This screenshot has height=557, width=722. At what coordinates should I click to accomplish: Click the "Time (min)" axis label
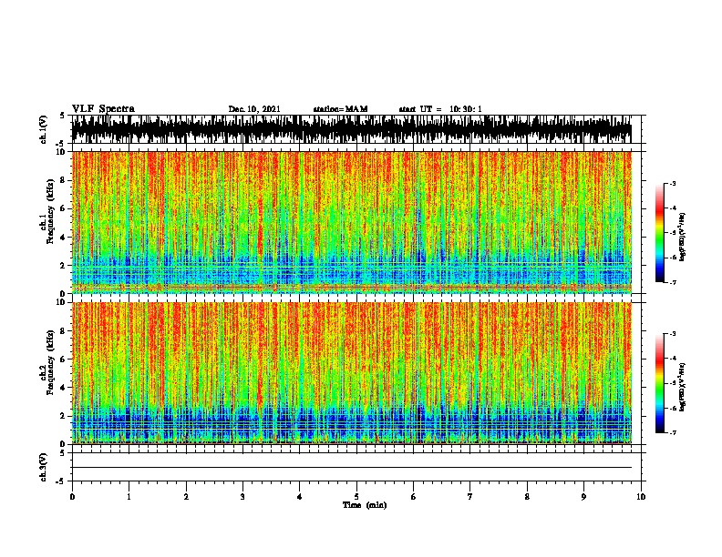click(x=365, y=505)
